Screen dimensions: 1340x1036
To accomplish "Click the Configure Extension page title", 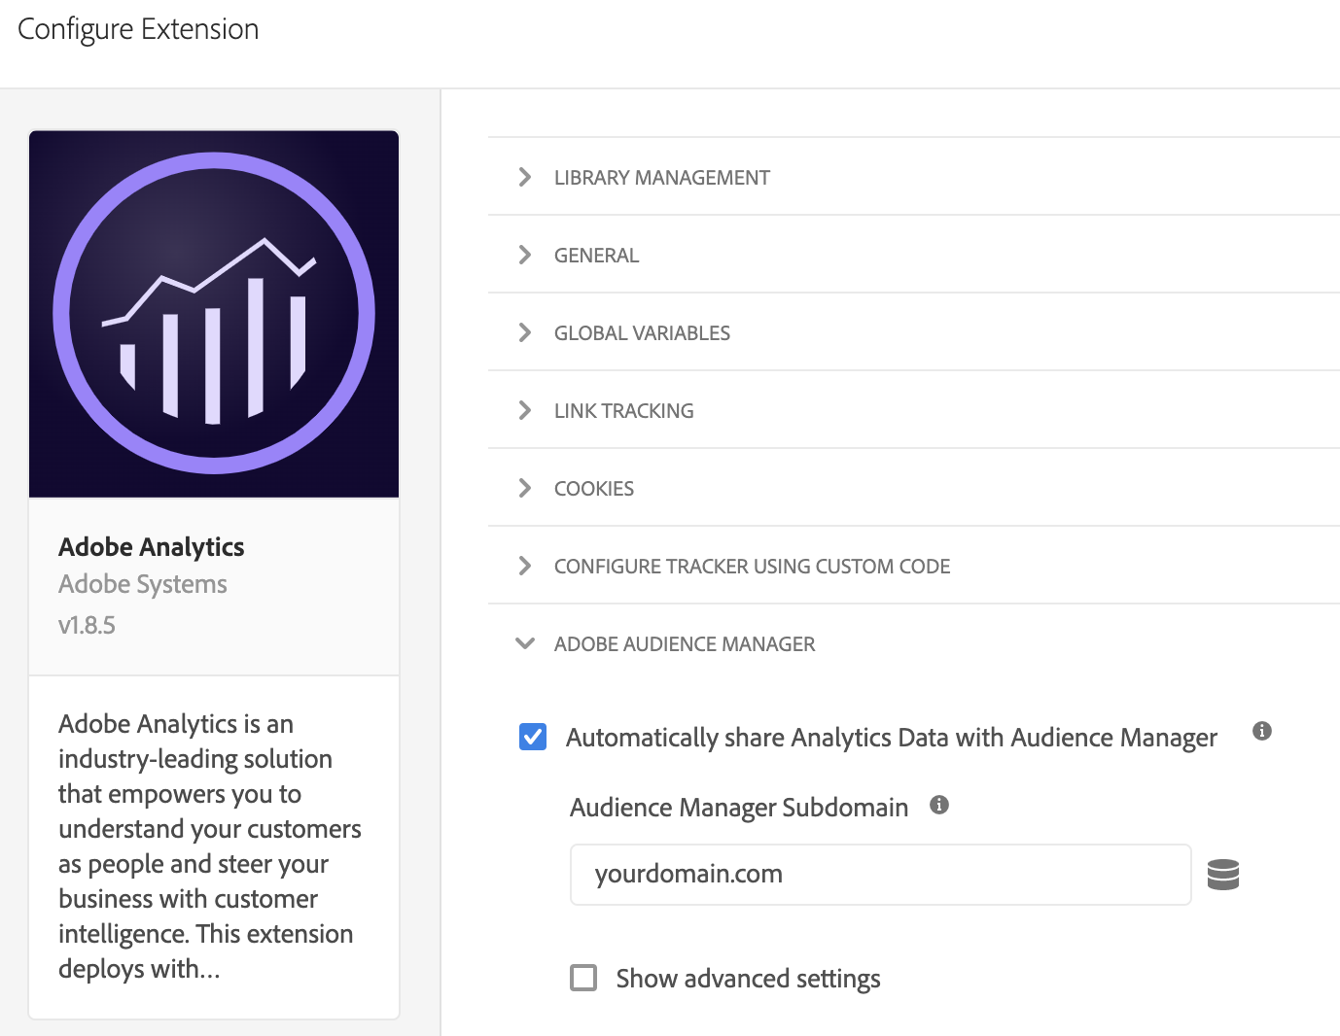I will tap(138, 29).
